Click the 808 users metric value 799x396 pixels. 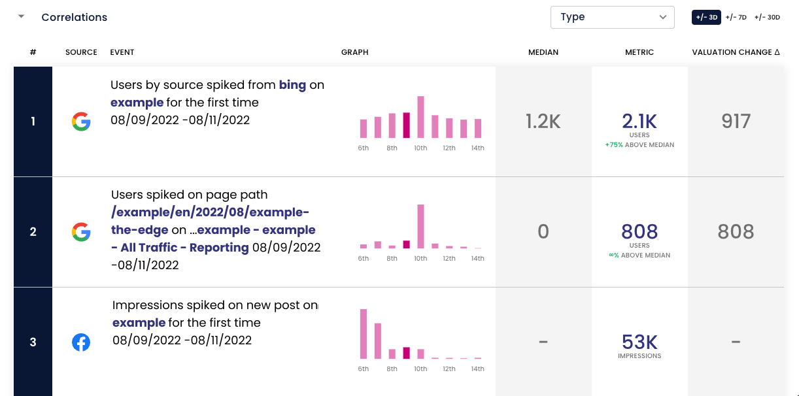[x=639, y=231]
